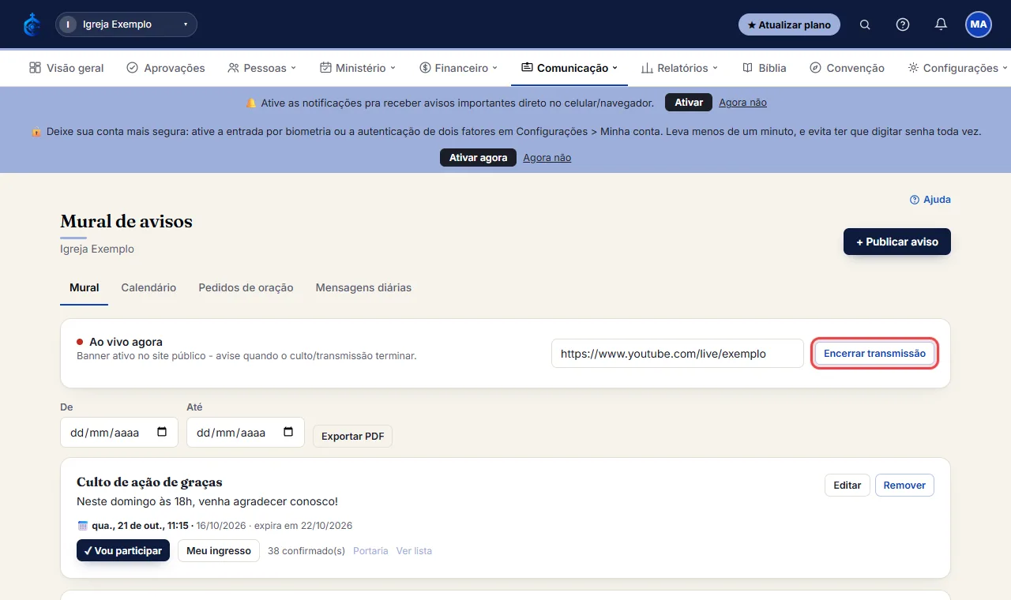Image resolution: width=1011 pixels, height=600 pixels.
Task: Select the Mural tab
Action: pos(85,287)
